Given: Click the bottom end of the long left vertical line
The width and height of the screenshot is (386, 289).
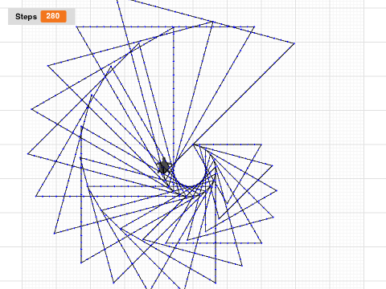Looking at the screenshot, I should click(x=81, y=263).
